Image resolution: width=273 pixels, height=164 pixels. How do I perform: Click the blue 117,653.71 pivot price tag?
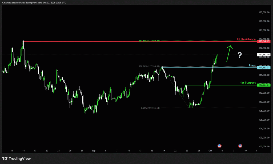264,68
